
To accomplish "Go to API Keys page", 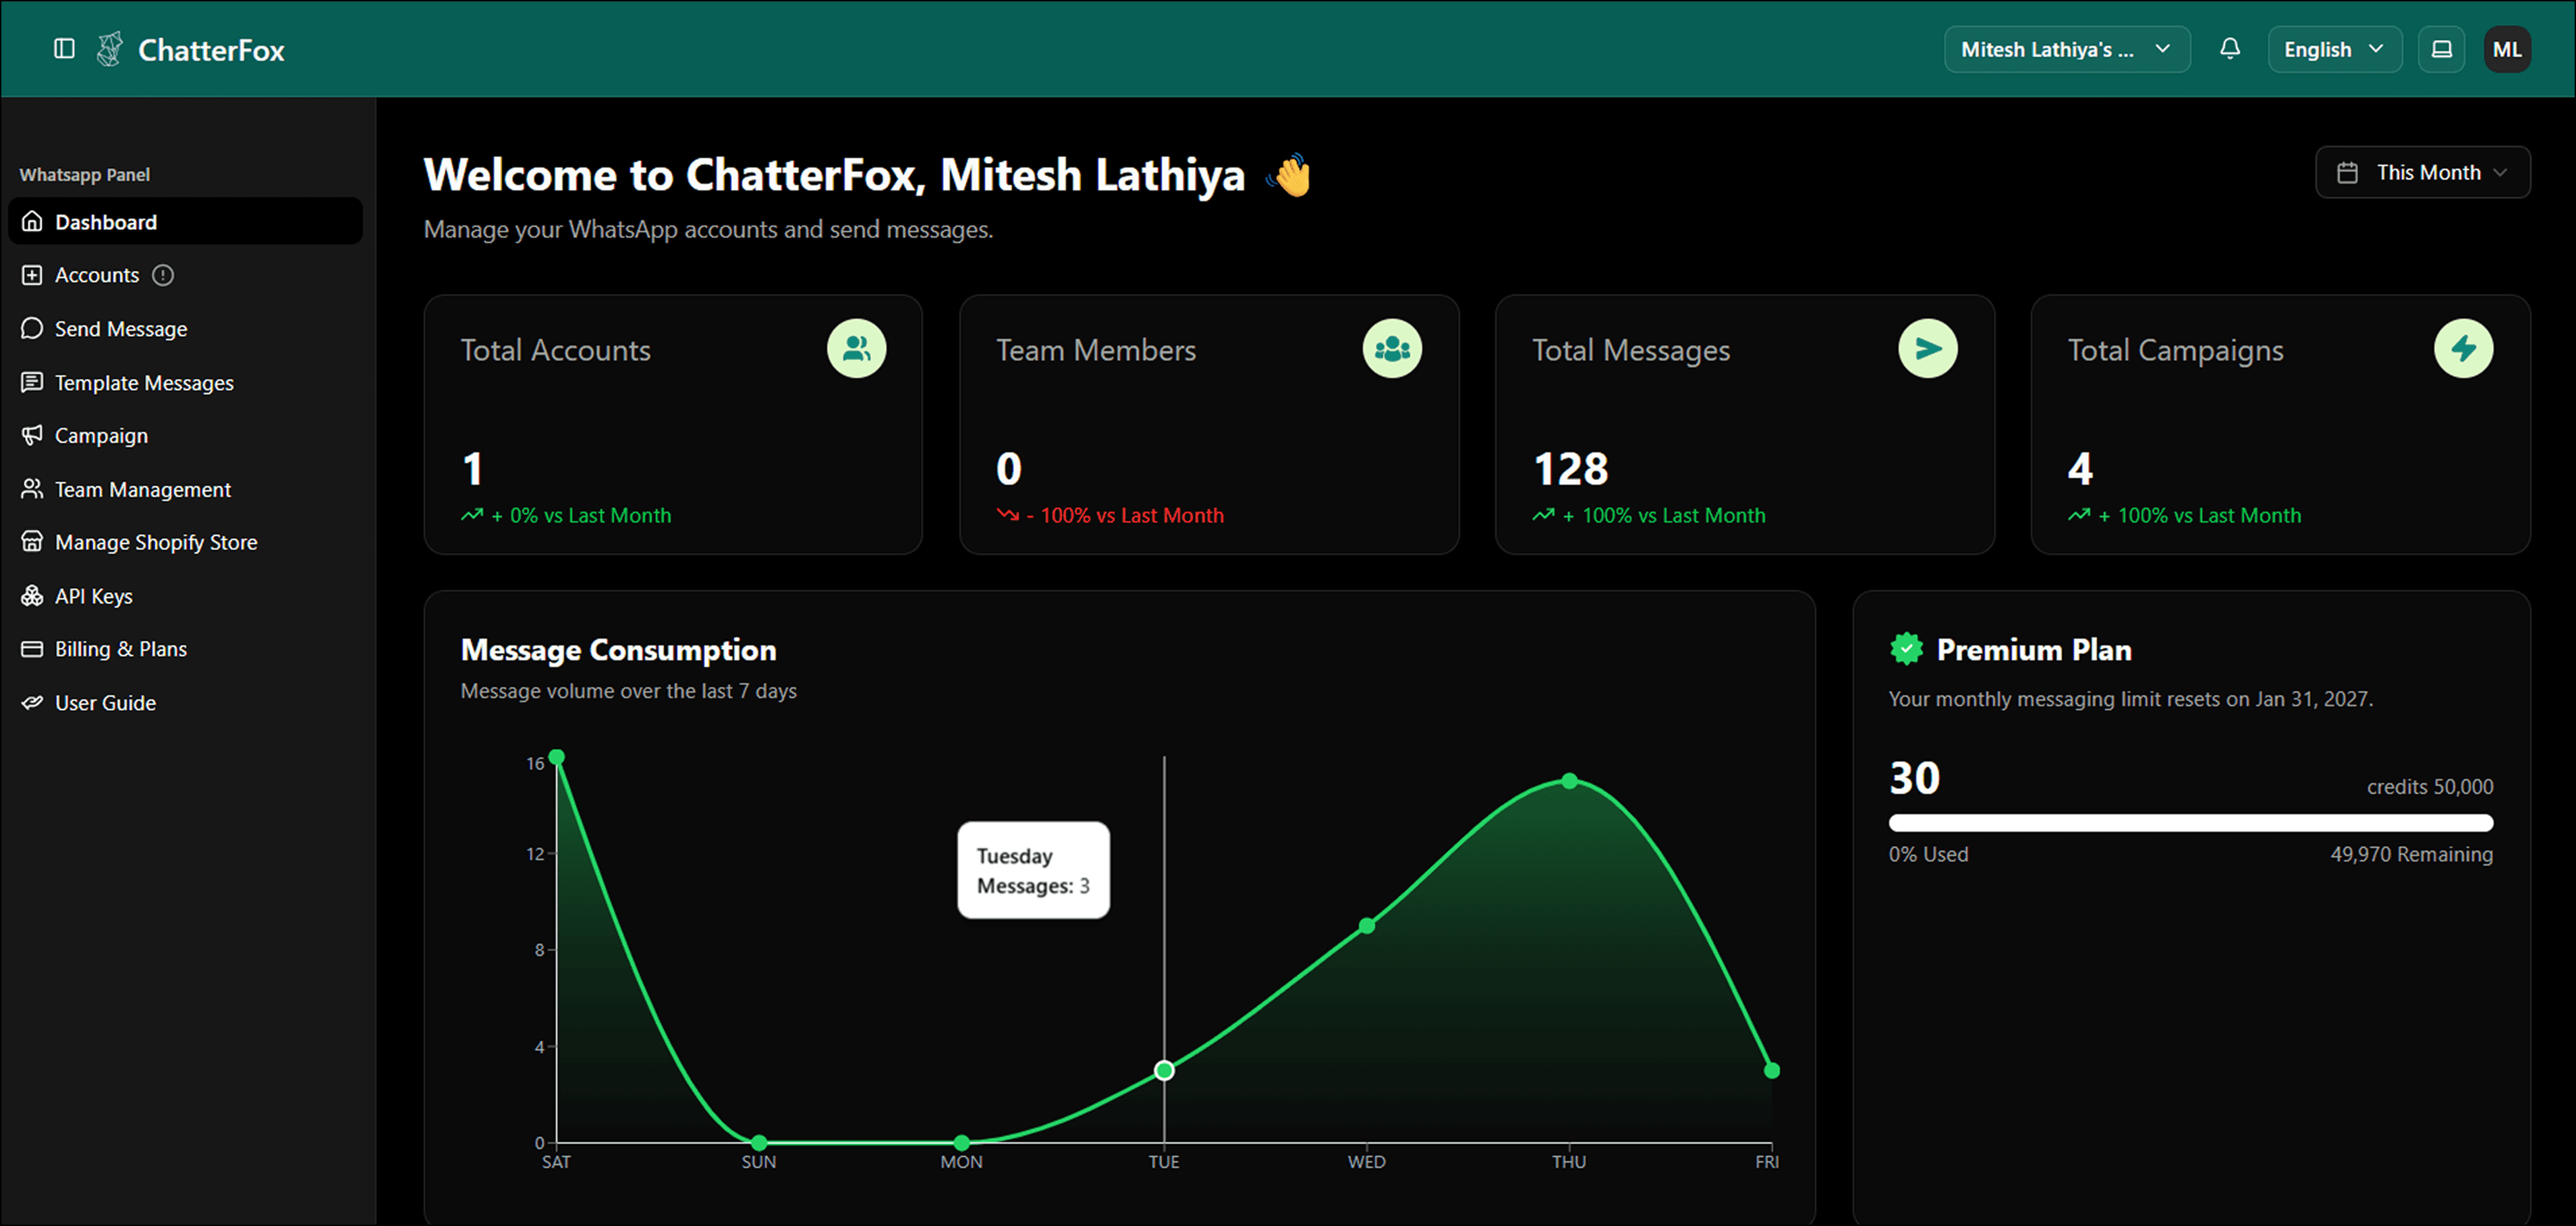I will pos(185,595).
